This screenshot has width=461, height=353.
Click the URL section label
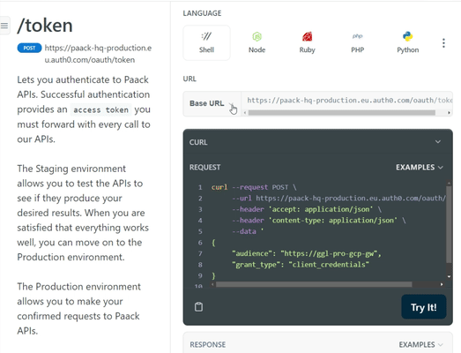click(190, 79)
